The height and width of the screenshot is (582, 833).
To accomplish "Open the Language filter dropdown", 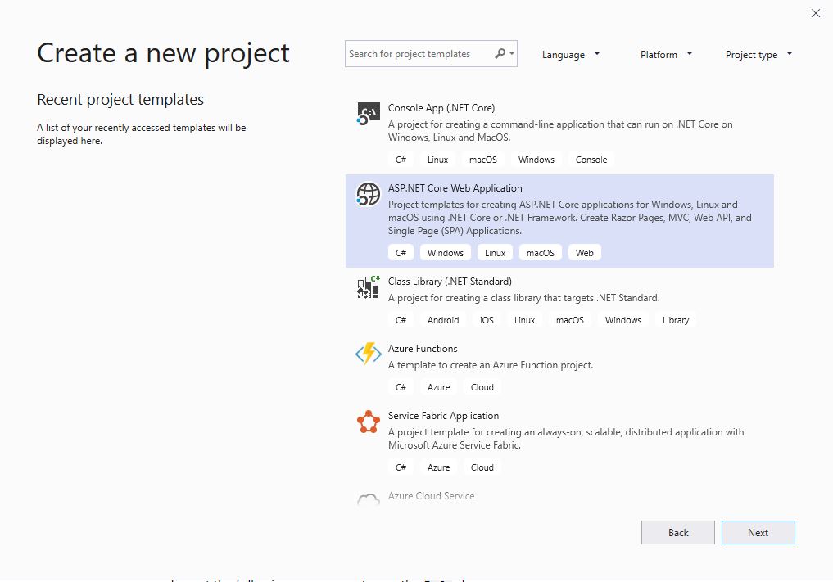I will point(571,54).
